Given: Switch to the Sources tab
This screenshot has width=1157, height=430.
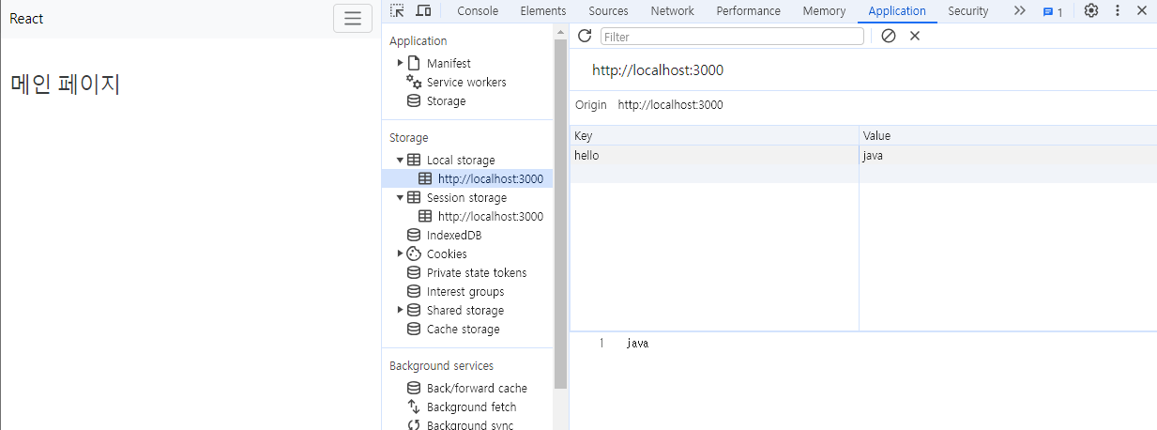Looking at the screenshot, I should 608,11.
